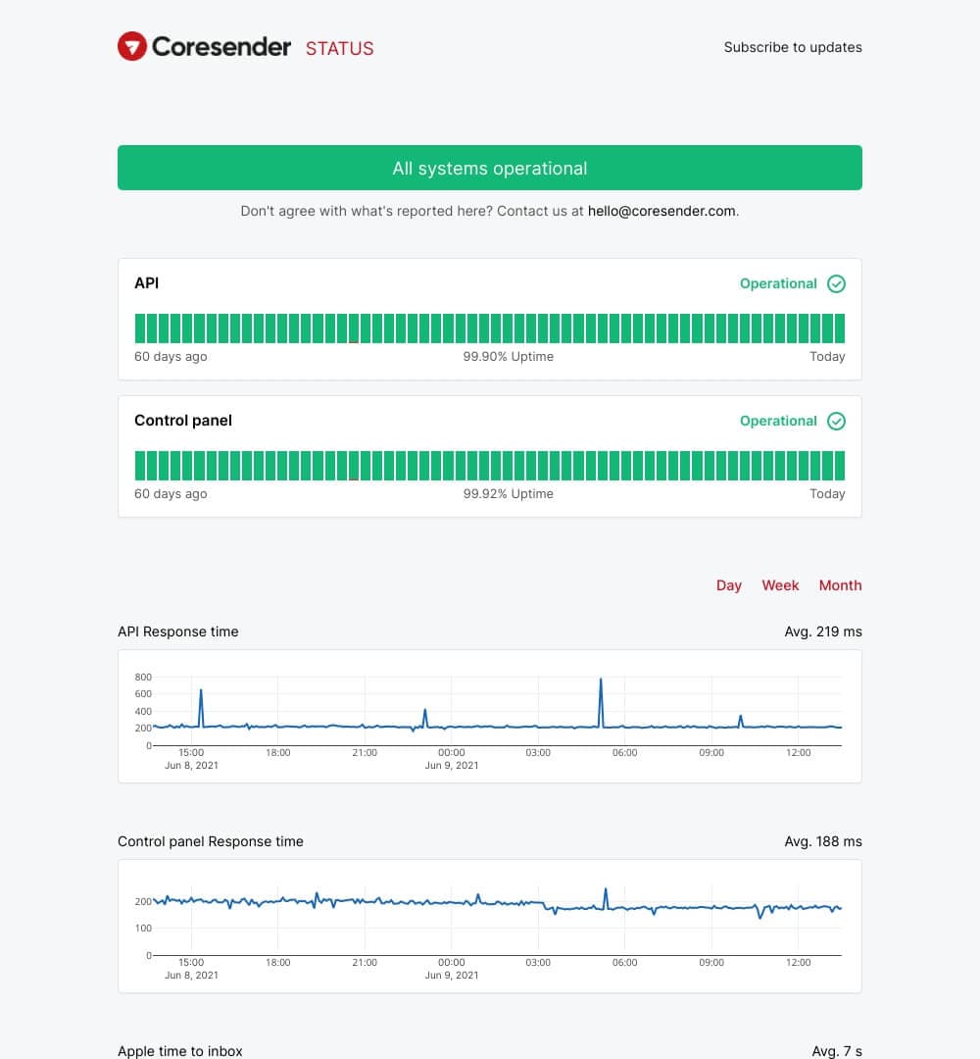Click the STATUS text beside the logo
980x1059 pixels.
339,48
